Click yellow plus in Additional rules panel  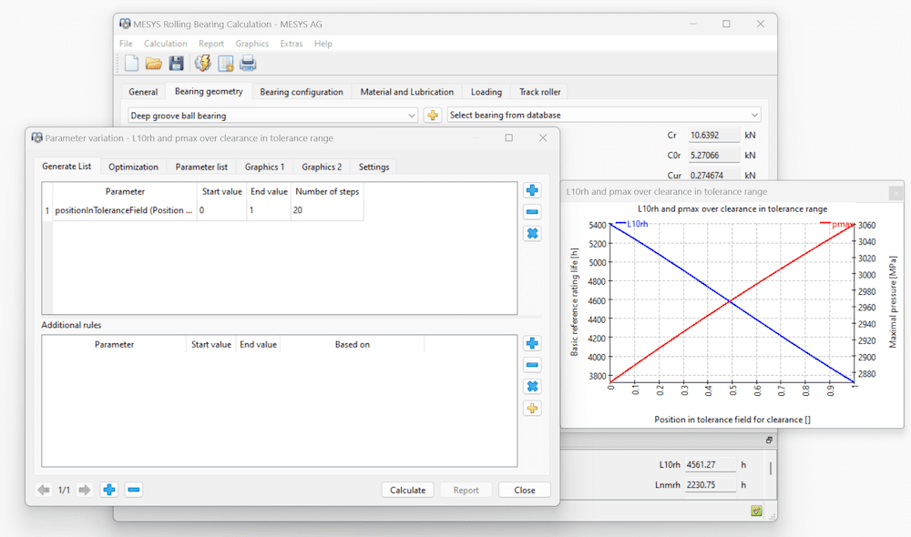tap(532, 409)
